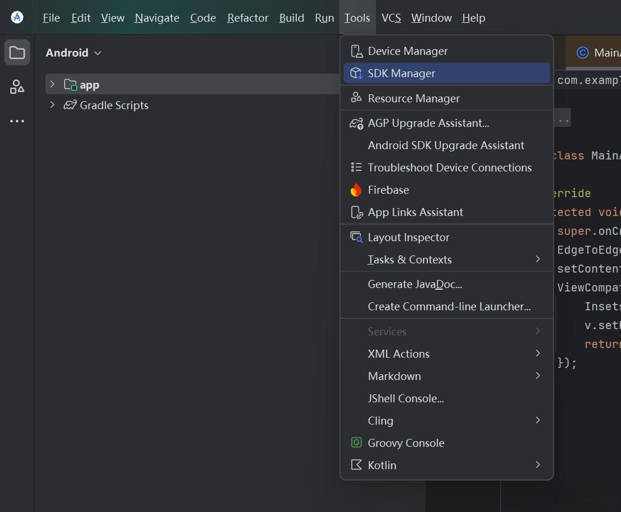Viewport: 621px width, 512px height.
Task: Open the Project tool window folder icon
Action: (x=17, y=53)
